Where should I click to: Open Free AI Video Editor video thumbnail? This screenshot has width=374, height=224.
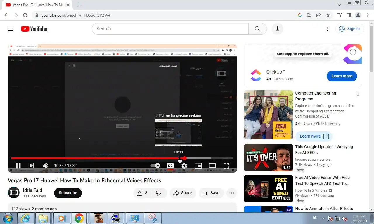(268, 189)
